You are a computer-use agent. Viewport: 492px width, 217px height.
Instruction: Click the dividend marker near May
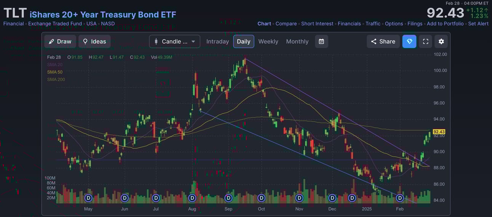click(x=88, y=198)
